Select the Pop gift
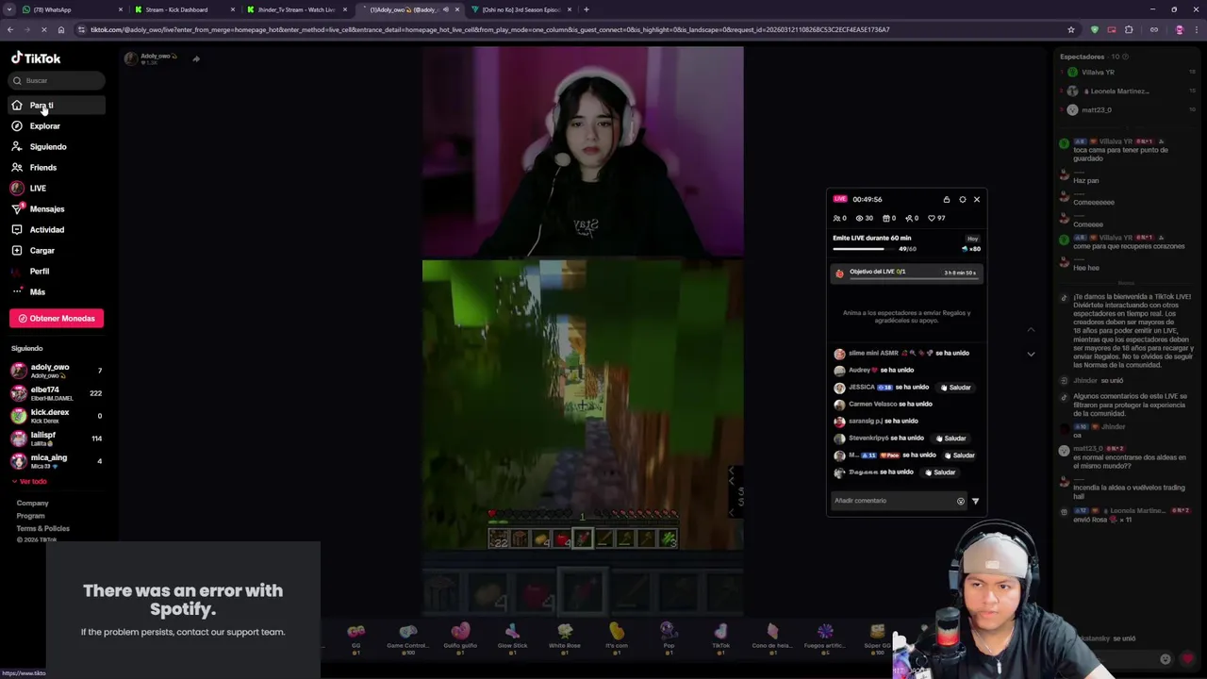This screenshot has height=679, width=1207. tap(669, 638)
